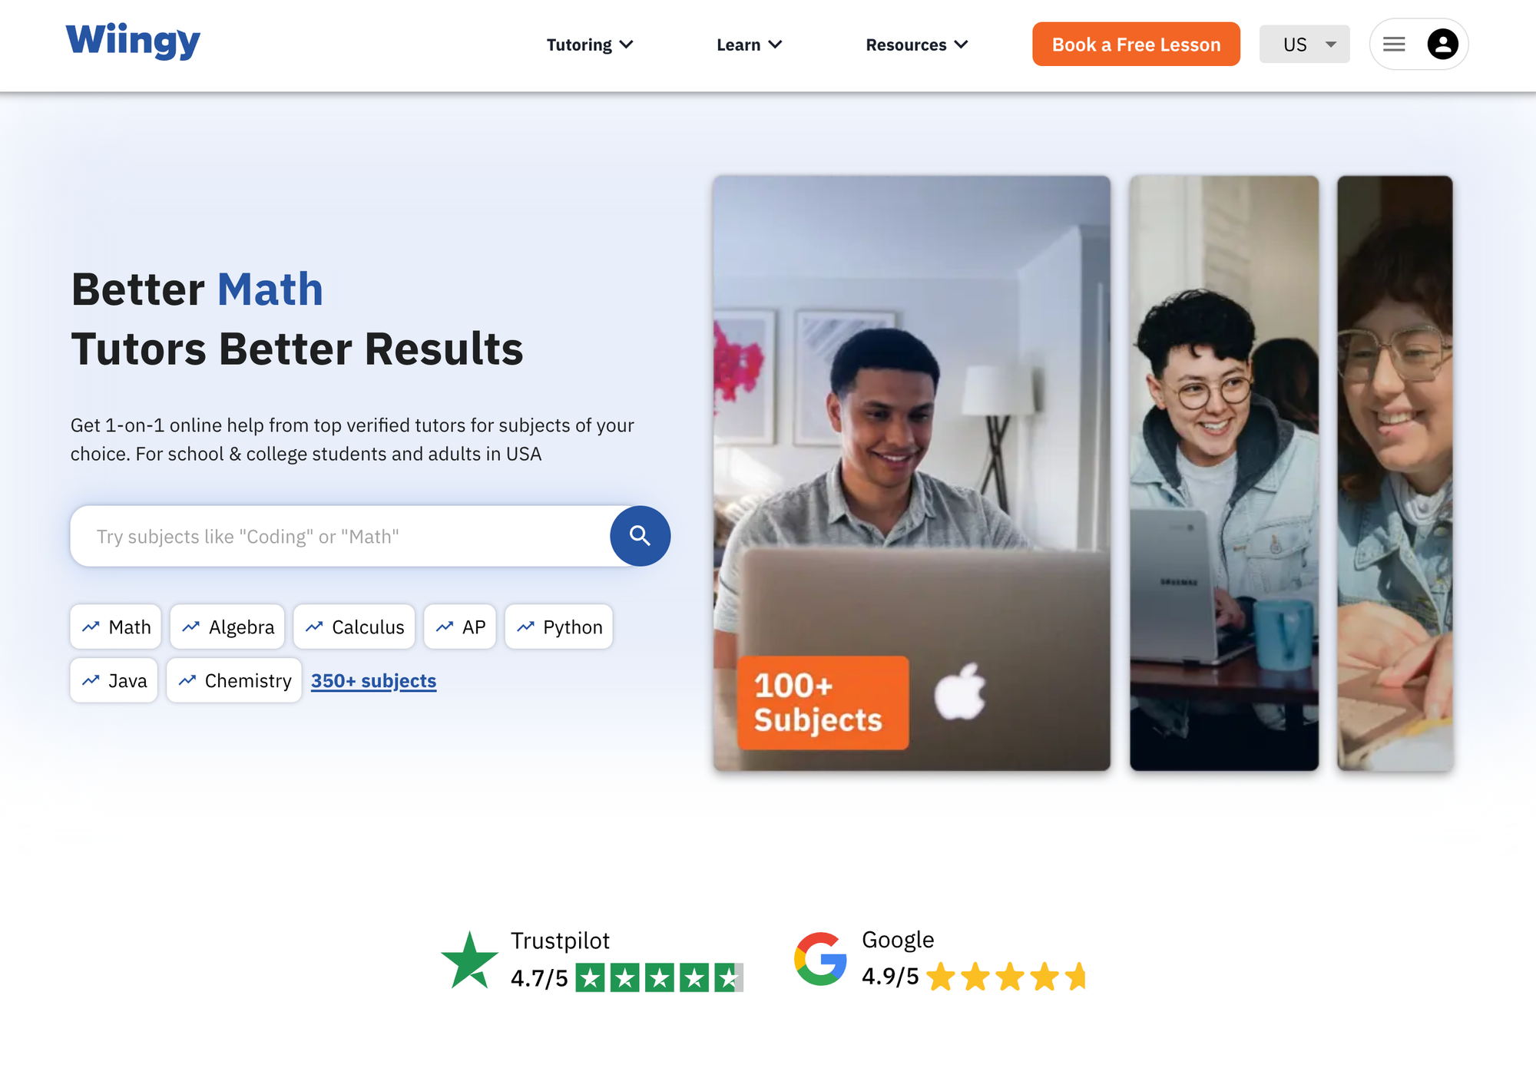The image size is (1536, 1078).
Task: Click the Wiingy logo
Action: [133, 41]
